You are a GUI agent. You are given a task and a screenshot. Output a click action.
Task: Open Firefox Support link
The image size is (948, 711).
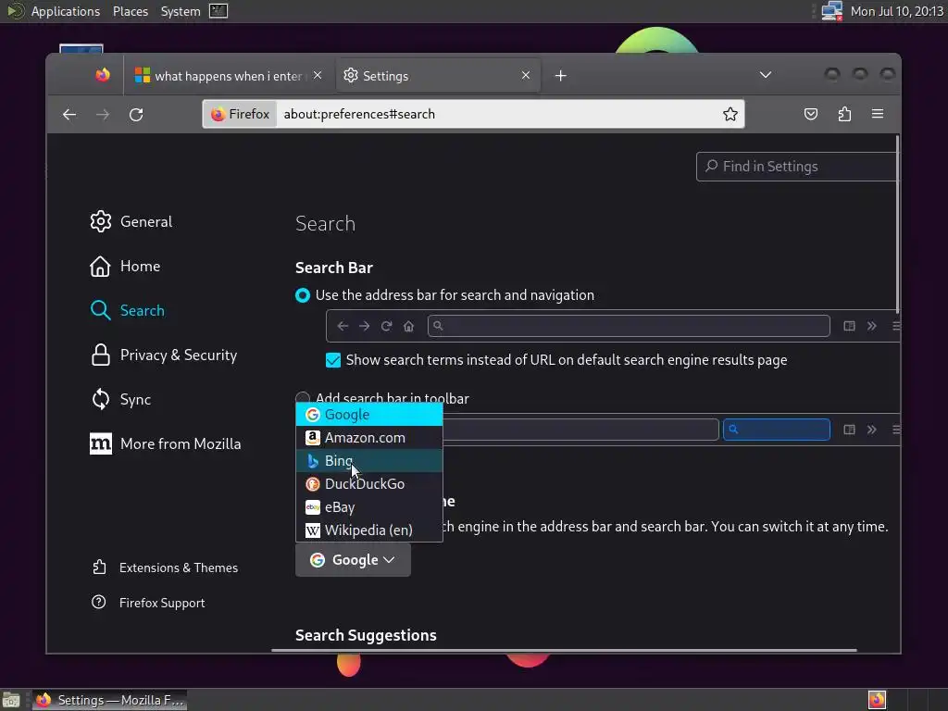coord(148,603)
